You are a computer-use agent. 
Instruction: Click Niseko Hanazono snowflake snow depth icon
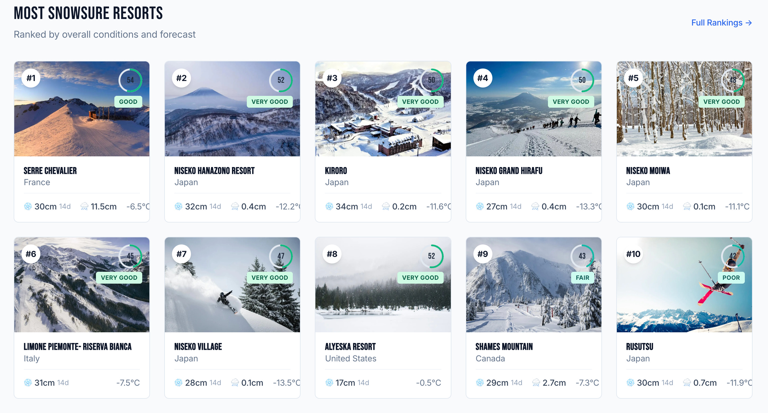point(178,206)
